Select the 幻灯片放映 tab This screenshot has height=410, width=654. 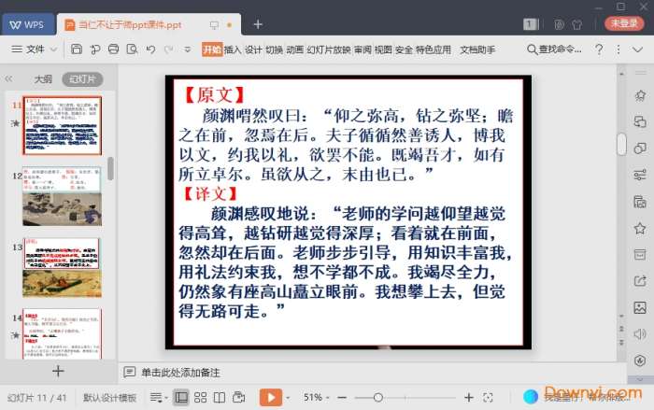click(329, 49)
